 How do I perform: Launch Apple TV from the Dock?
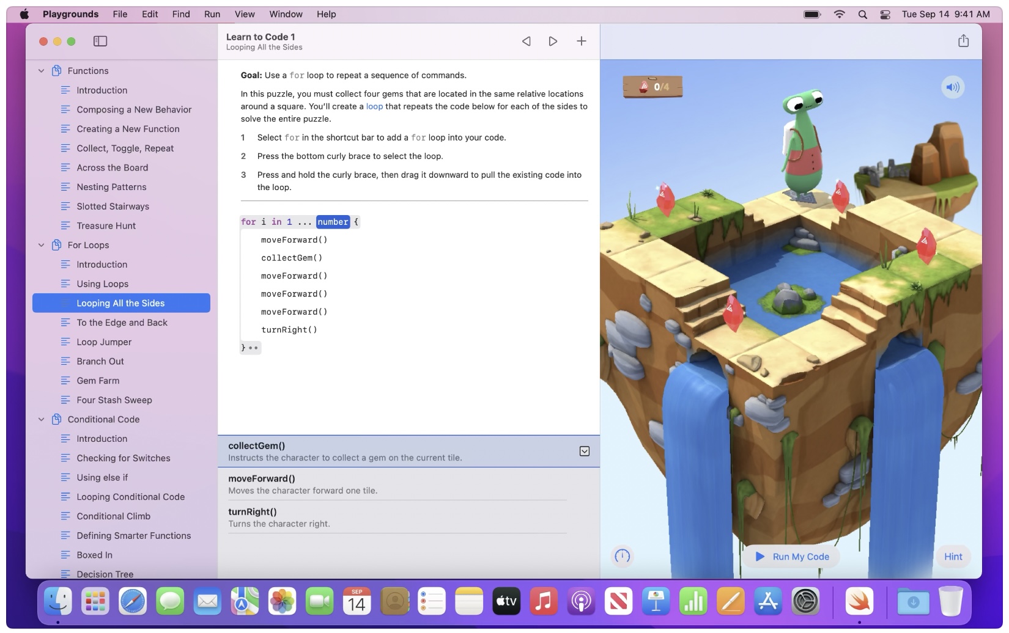506,602
